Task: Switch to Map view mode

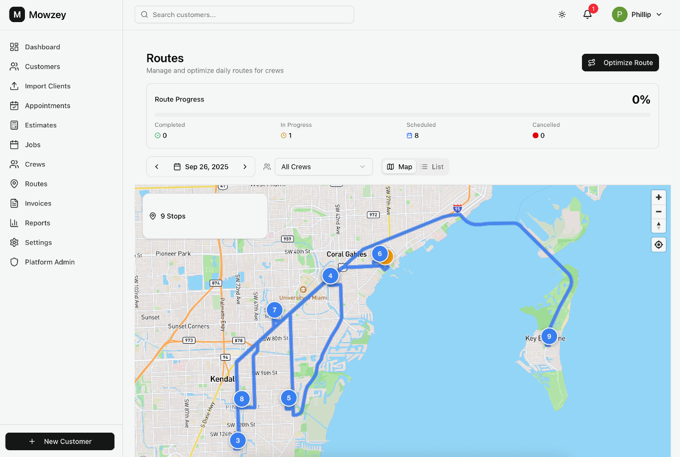Action: coord(399,166)
